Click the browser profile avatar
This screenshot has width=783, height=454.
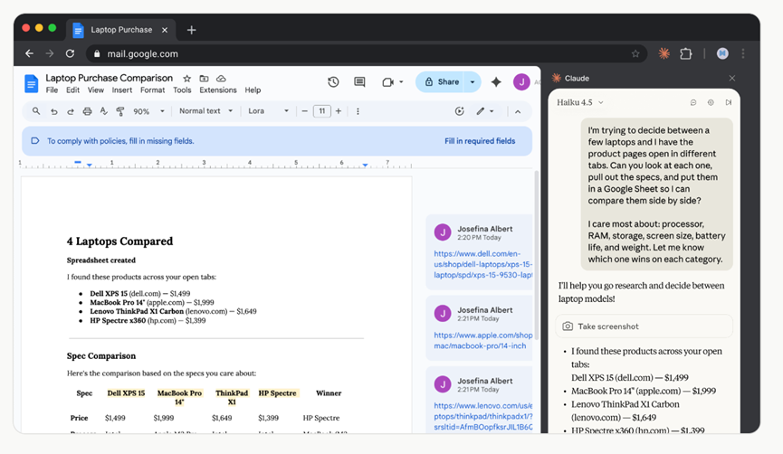(722, 53)
